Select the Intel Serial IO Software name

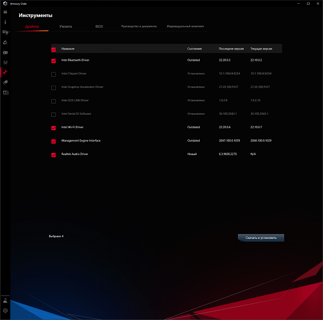click(76, 114)
